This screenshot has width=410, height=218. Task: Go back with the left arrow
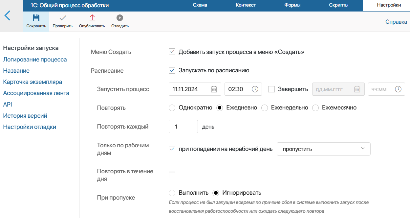7,15
